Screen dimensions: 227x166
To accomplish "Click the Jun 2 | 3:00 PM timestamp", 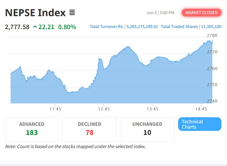I will click(x=160, y=13).
